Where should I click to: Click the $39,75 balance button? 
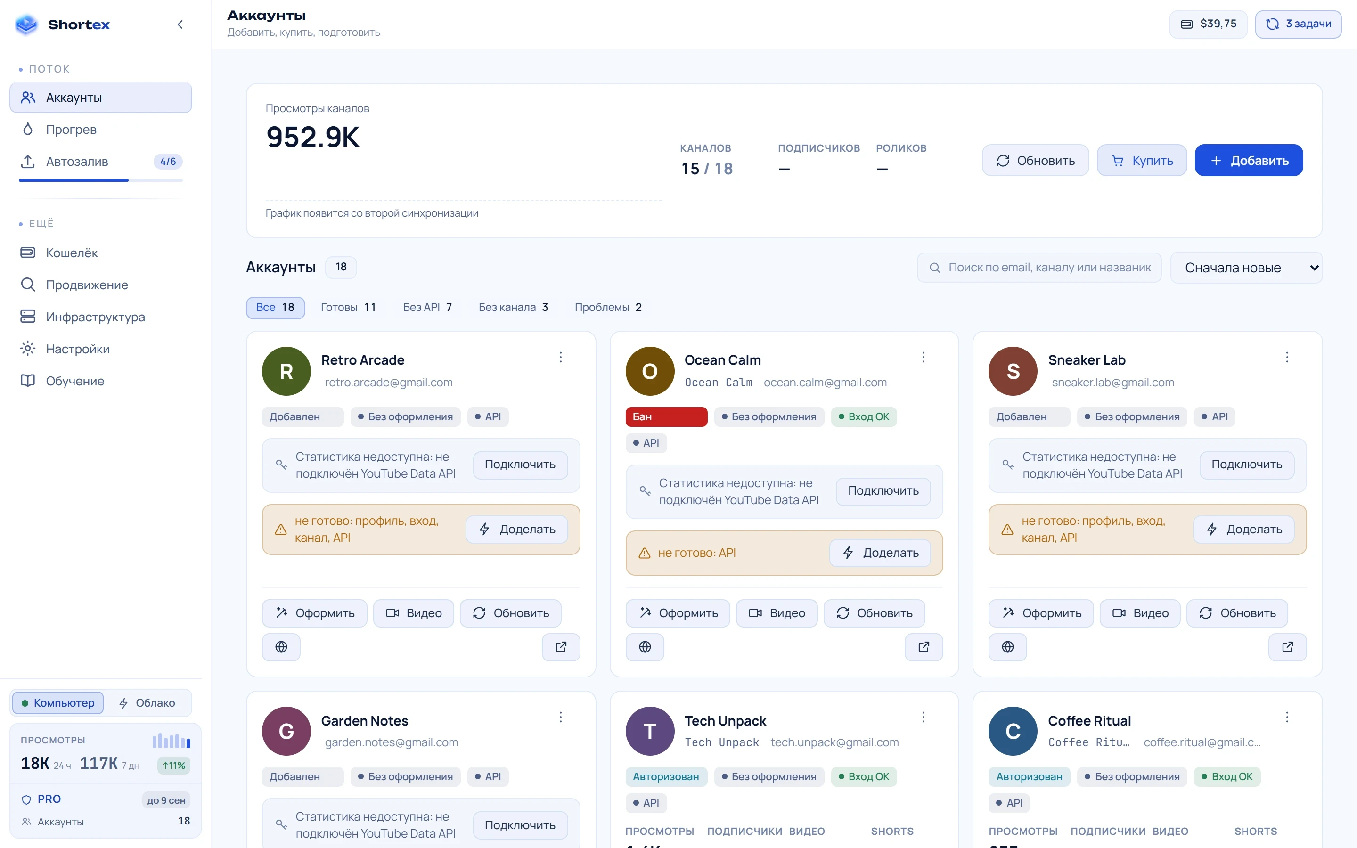pyautogui.click(x=1208, y=24)
